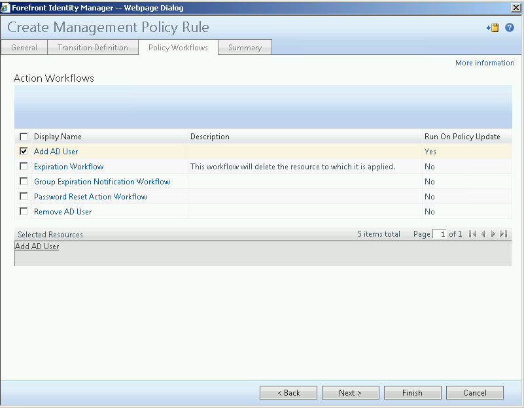Click the Description column header
This screenshot has width=524, height=408.
(x=210, y=137)
